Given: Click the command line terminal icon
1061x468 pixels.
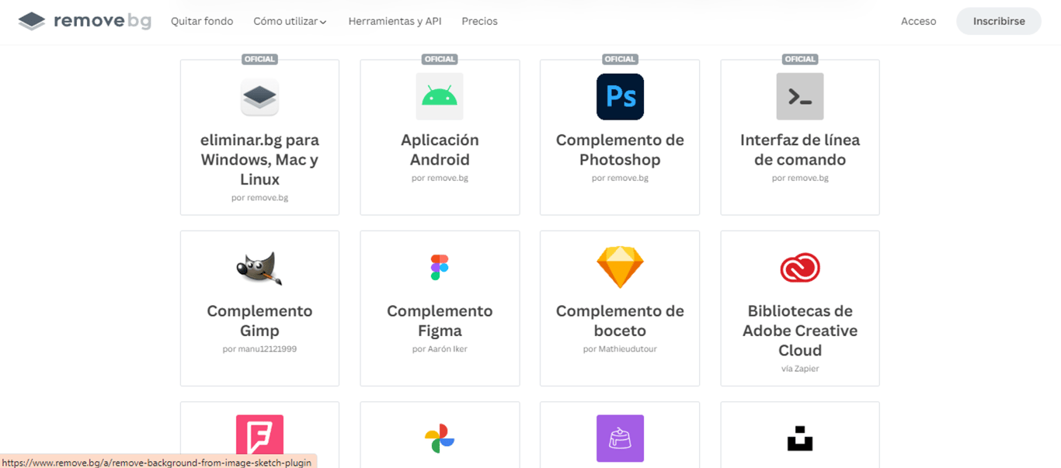Looking at the screenshot, I should 800,96.
